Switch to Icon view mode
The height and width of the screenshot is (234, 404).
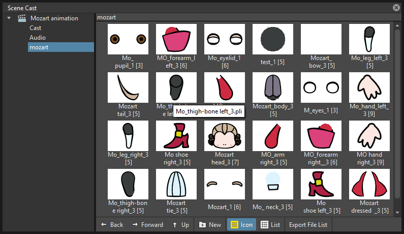click(241, 225)
